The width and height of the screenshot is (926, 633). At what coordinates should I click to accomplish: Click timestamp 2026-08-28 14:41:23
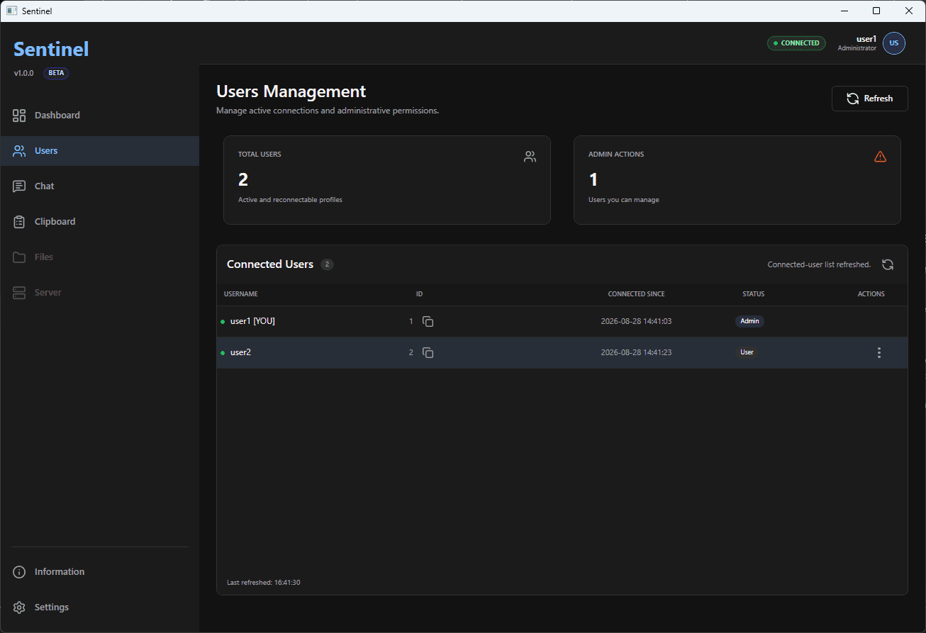tap(636, 352)
